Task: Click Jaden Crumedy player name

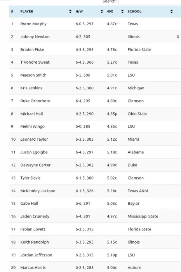Action: tap(35, 216)
